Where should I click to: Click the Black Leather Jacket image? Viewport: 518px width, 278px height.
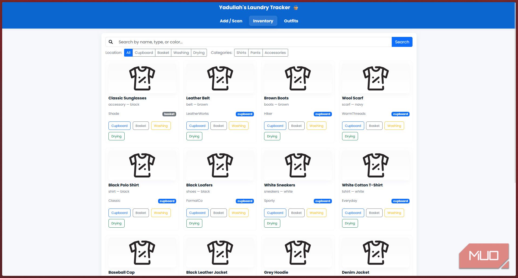220,252
